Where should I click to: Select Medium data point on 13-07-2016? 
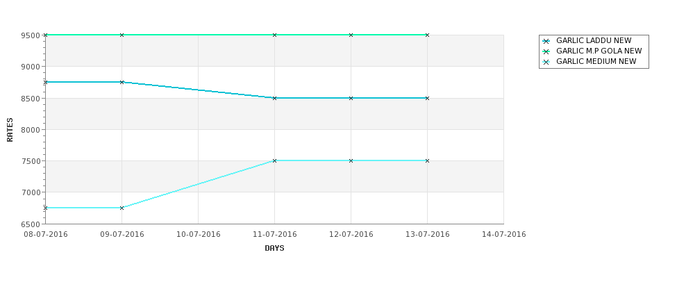point(428,160)
